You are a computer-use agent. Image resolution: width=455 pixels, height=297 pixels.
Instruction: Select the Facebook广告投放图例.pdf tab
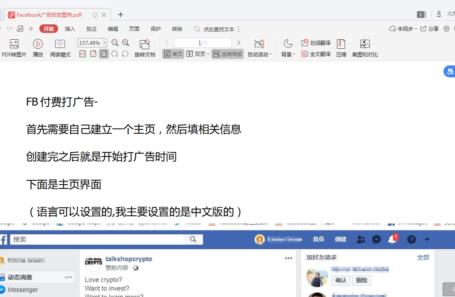[x=49, y=15]
